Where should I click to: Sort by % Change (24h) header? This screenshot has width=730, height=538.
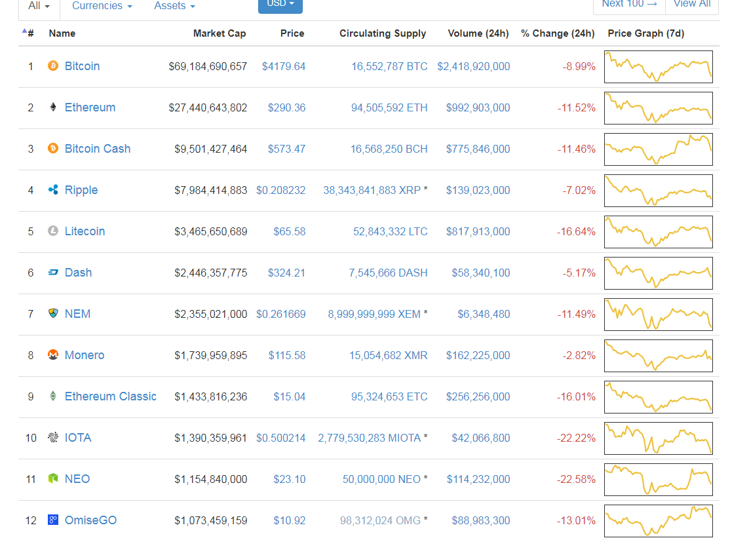[x=558, y=33]
